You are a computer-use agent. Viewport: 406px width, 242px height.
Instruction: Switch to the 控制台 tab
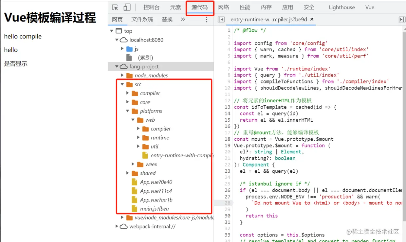point(152,7)
